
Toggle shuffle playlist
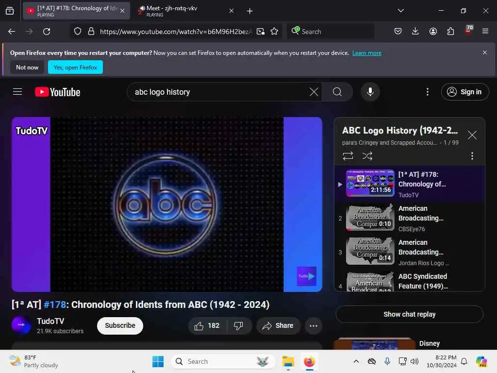[367, 156]
